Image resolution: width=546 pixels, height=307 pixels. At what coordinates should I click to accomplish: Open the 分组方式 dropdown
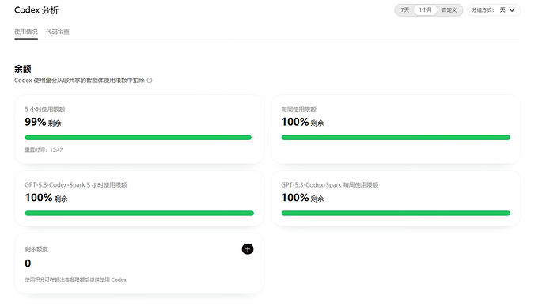click(x=494, y=10)
